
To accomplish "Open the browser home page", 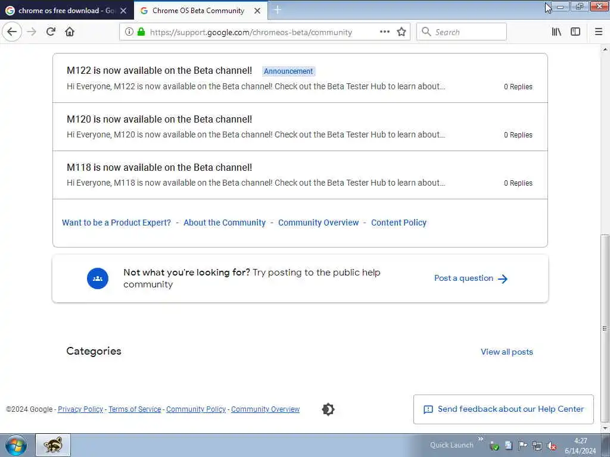I will pos(70,32).
